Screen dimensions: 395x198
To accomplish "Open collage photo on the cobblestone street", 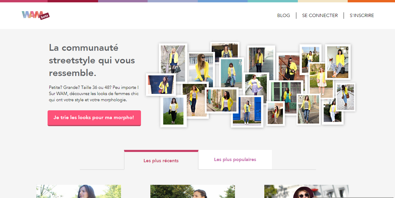I will pos(345,97).
